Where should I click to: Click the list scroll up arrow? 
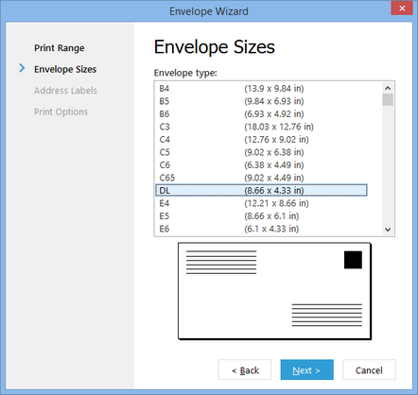(x=388, y=88)
